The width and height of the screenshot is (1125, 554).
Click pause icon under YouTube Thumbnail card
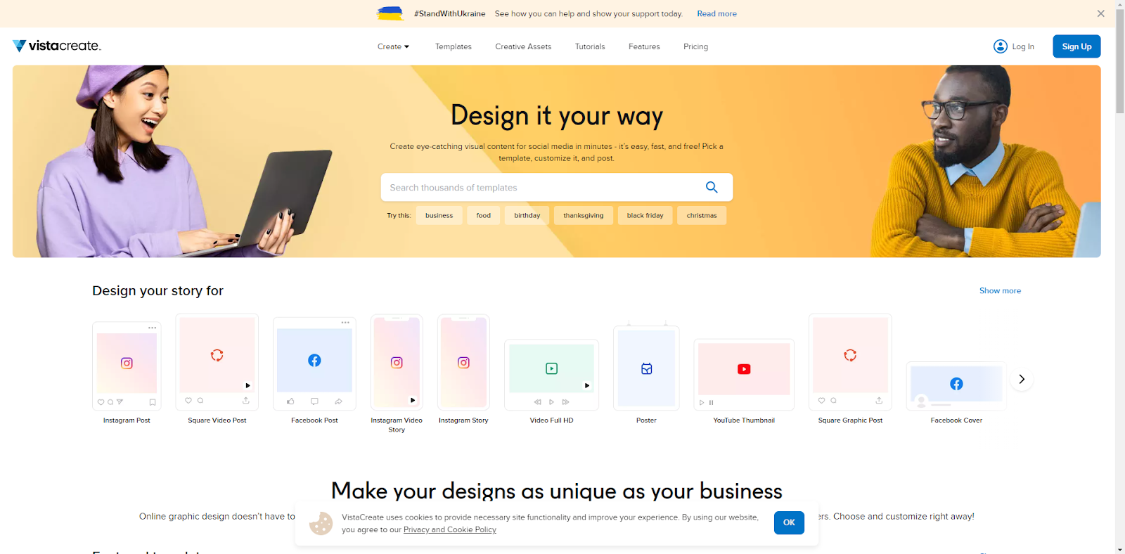(711, 403)
